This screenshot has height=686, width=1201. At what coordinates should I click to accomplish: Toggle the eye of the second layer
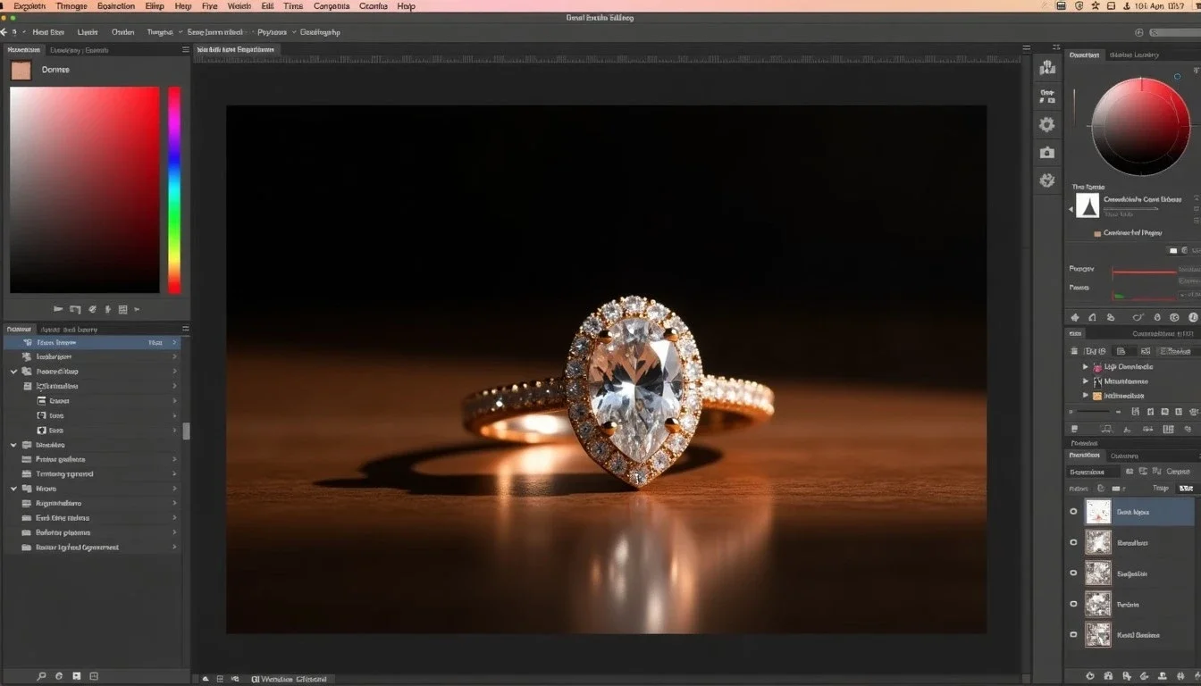(x=1073, y=542)
